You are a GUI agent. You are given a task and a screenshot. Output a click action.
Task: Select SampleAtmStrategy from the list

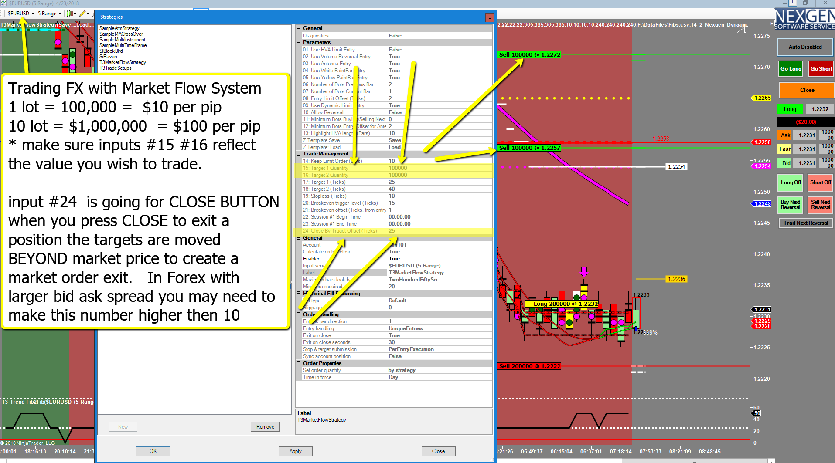tap(119, 28)
